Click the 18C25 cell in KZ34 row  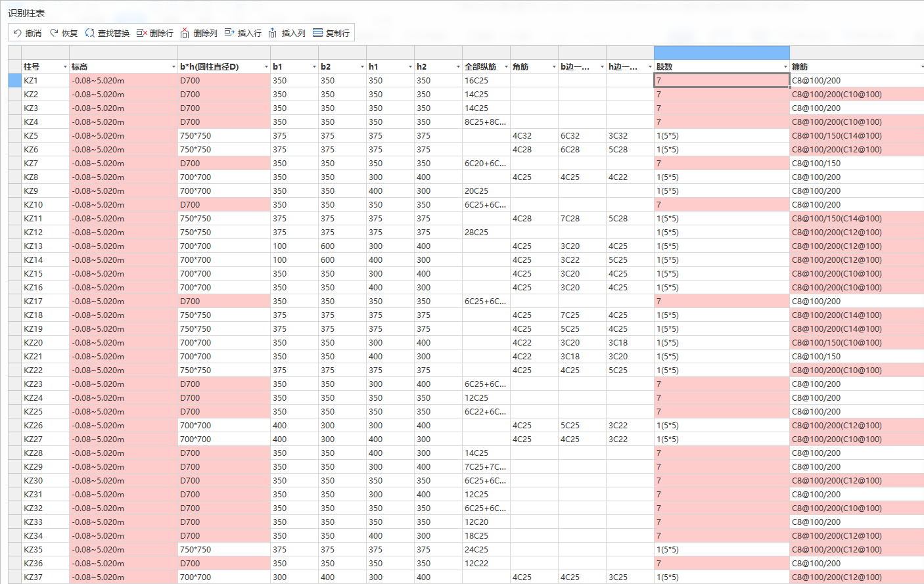486,536
